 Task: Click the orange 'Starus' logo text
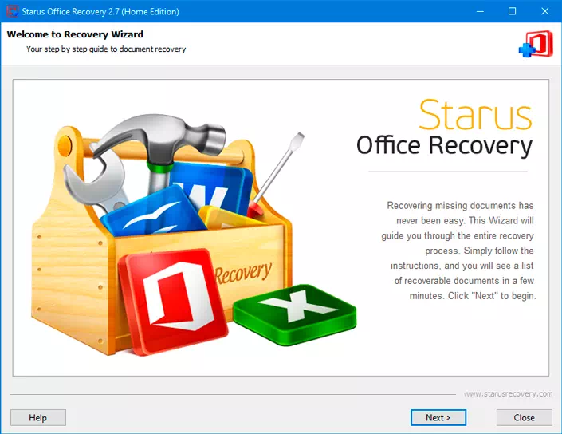coord(475,115)
